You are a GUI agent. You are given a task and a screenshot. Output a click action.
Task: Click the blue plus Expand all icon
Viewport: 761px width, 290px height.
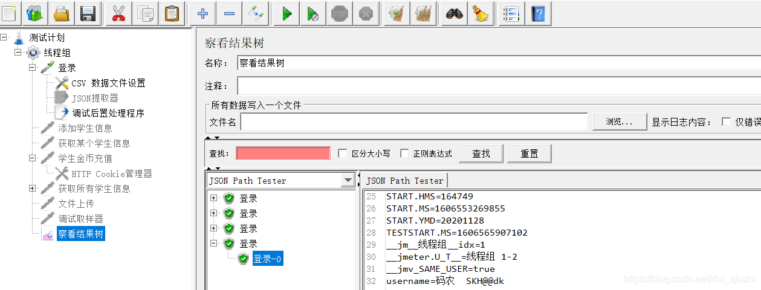(203, 13)
